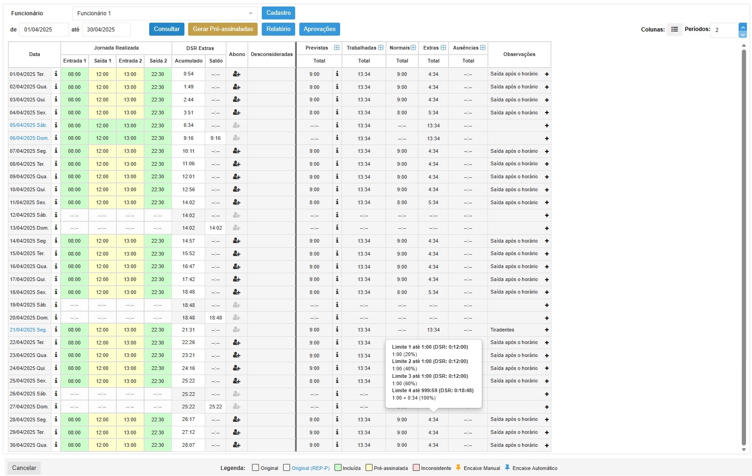
Task: Click Extras value 5:34 on 04/04/2025
Action: [x=433, y=113]
